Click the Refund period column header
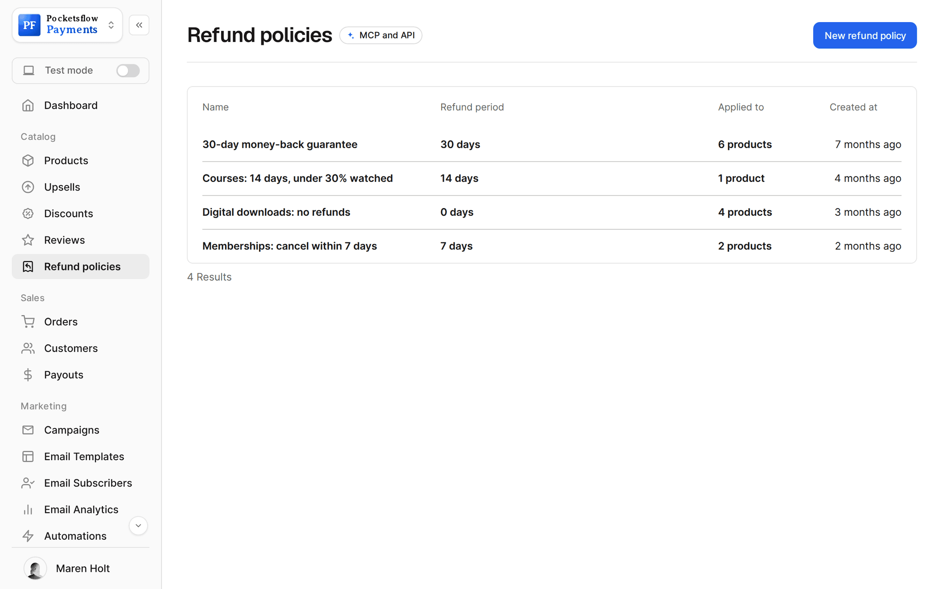Screen dimensions: 942x589 pyautogui.click(x=472, y=107)
